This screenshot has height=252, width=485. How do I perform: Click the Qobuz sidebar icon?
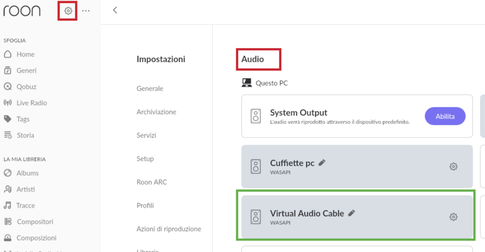[8, 87]
